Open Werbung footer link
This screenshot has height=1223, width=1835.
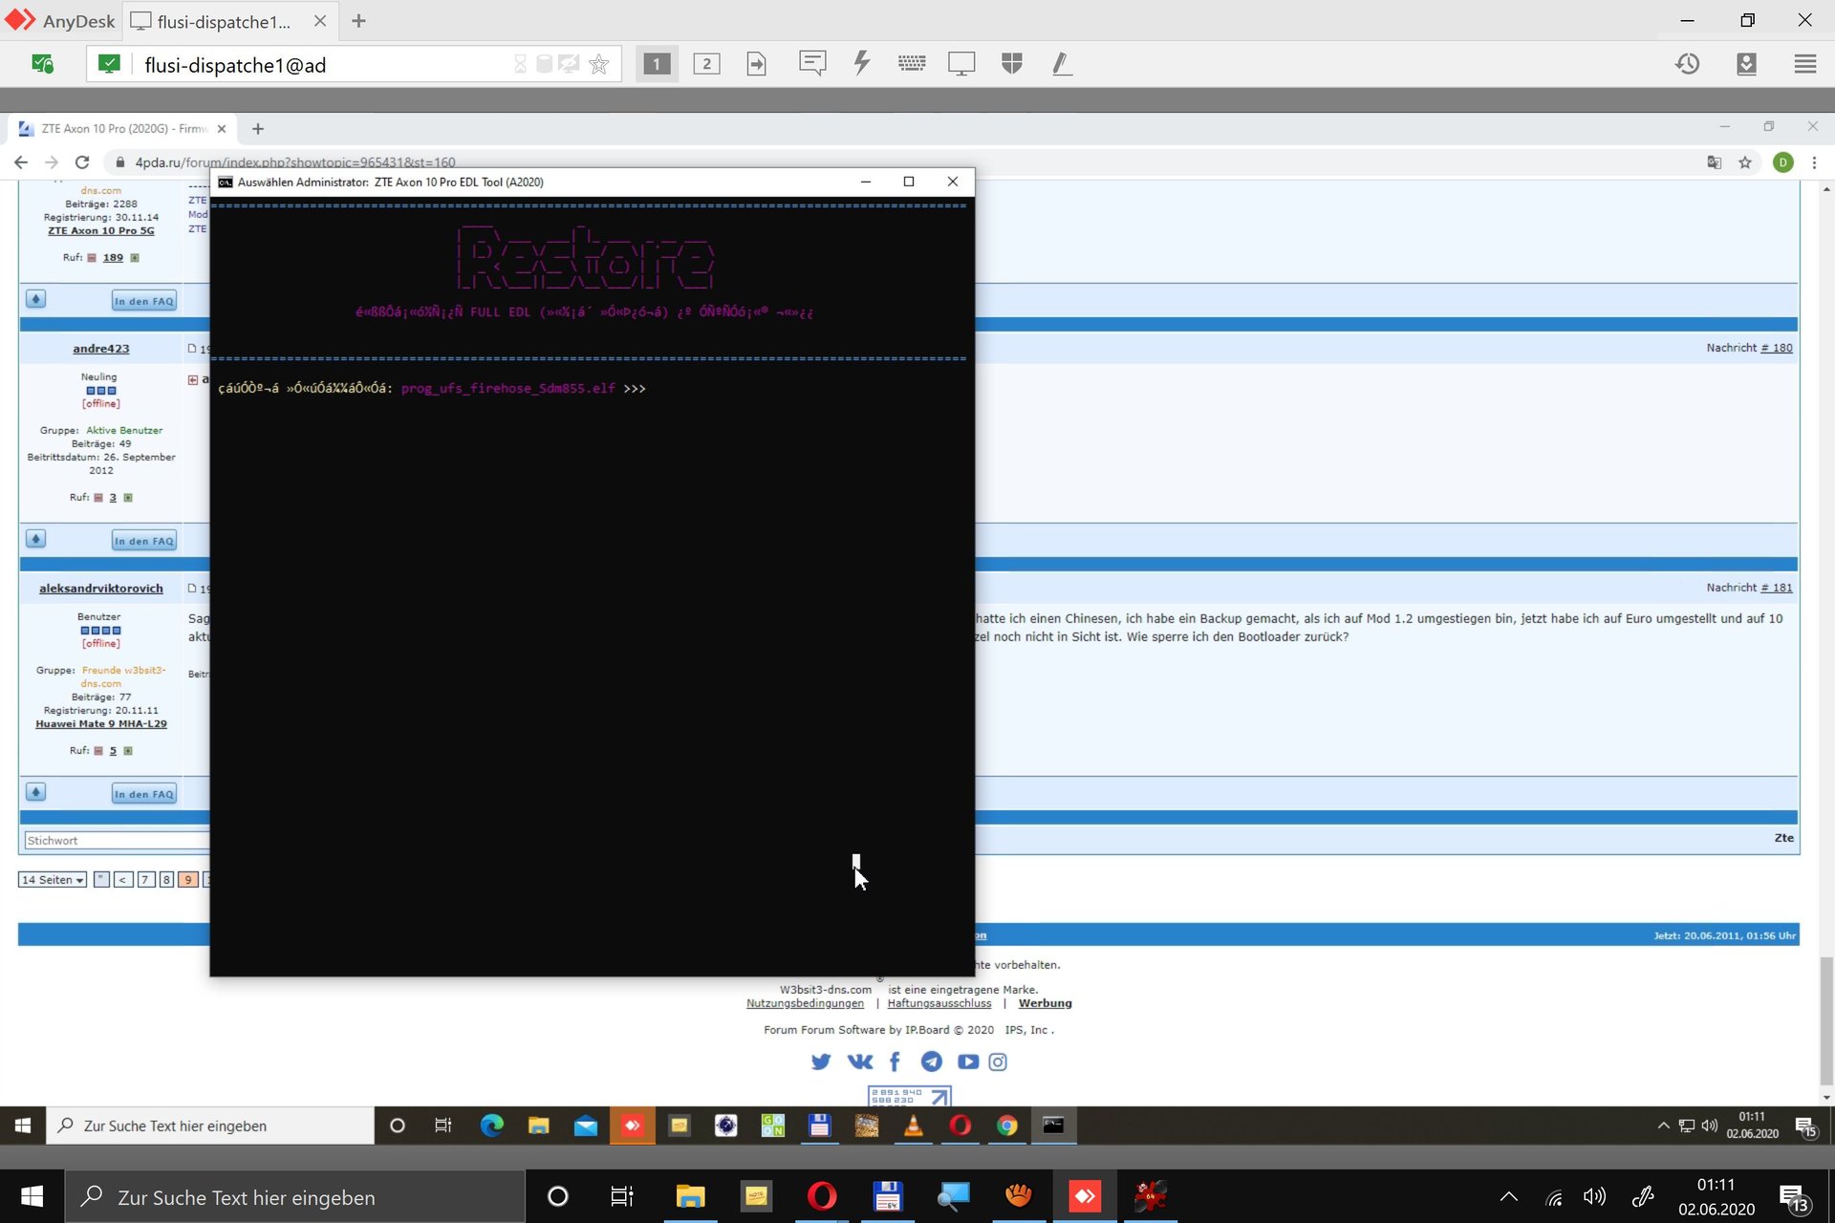1045,1003
